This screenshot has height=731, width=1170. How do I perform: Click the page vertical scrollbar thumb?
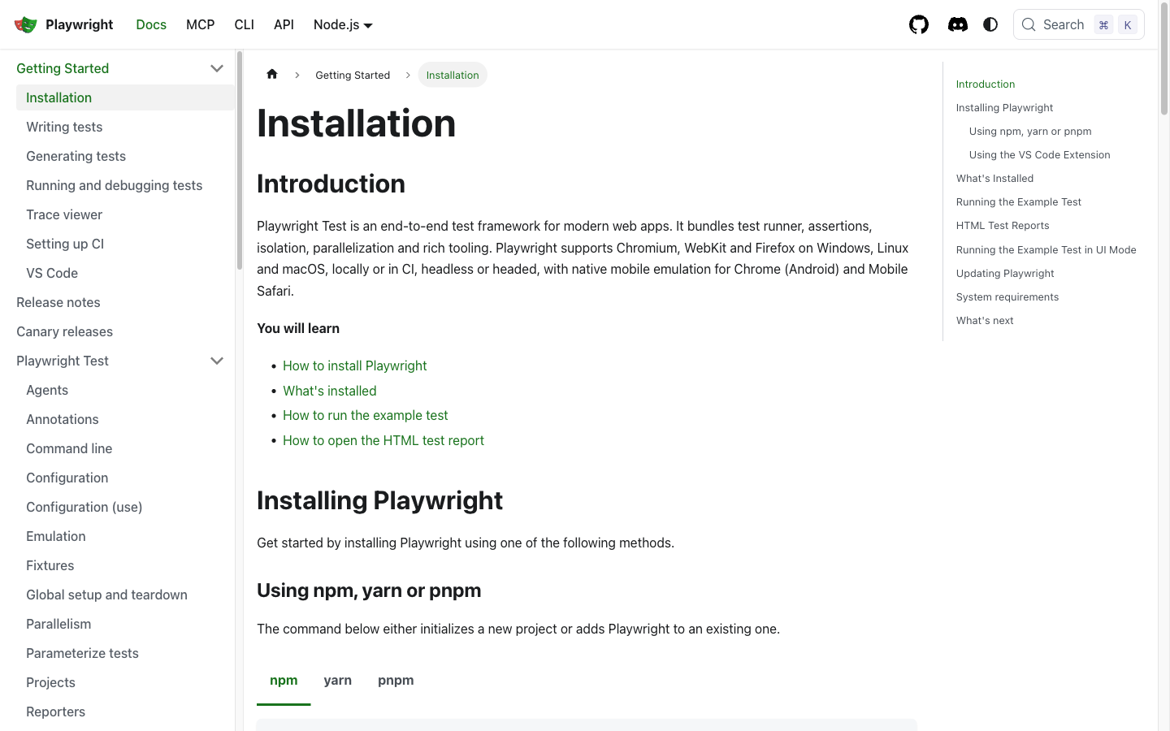point(1163,59)
